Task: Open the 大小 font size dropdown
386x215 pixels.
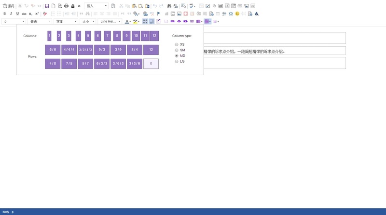Action: click(x=87, y=21)
